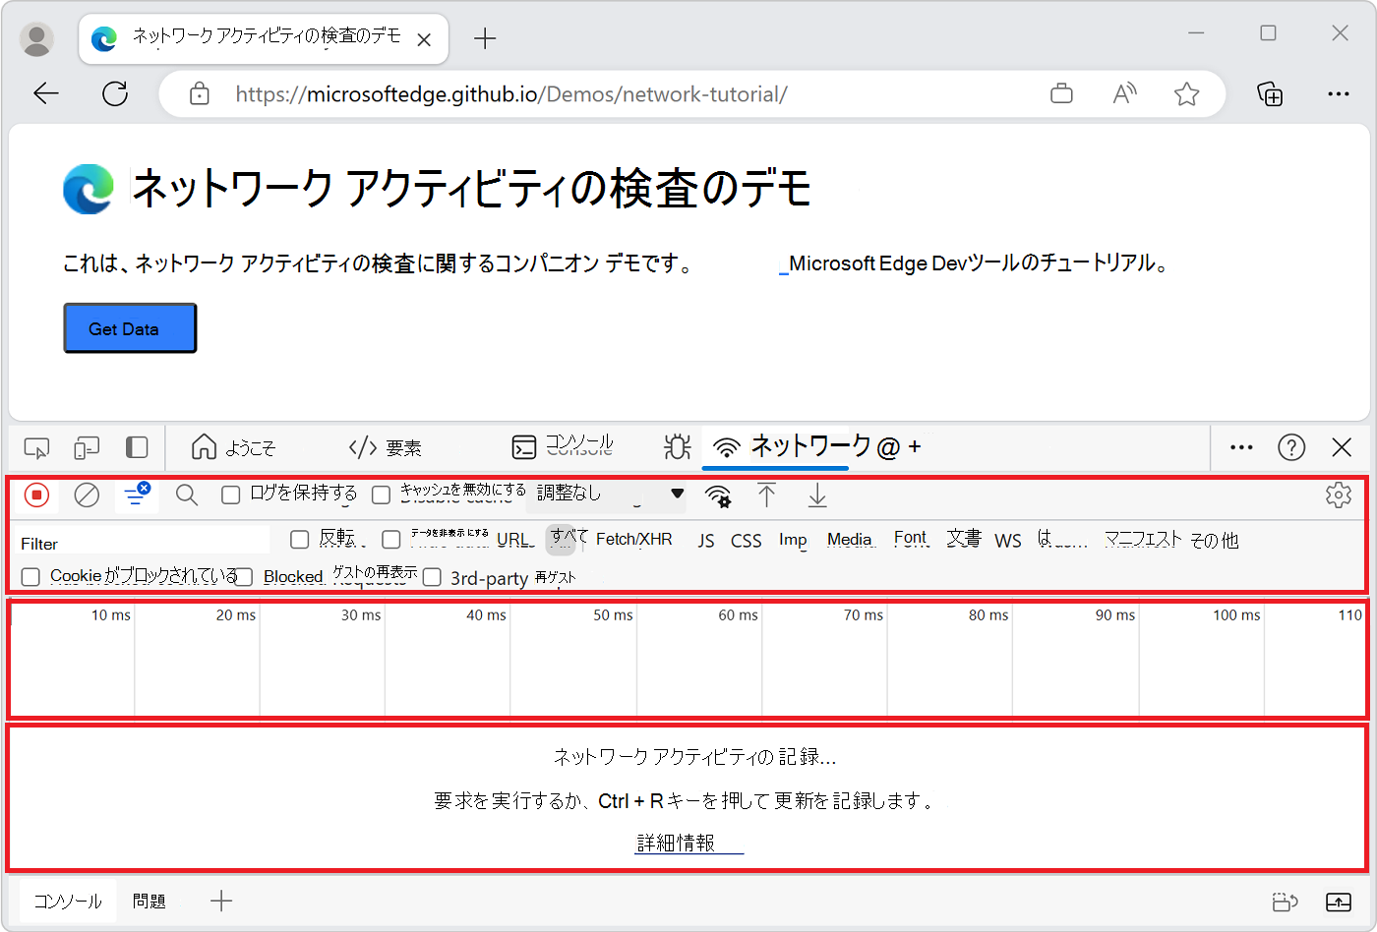Enable キャッシュを無効にする checkbox
This screenshot has width=1377, height=932.
coord(382,495)
